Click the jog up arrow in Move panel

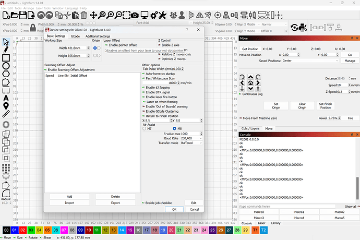point(250,77)
